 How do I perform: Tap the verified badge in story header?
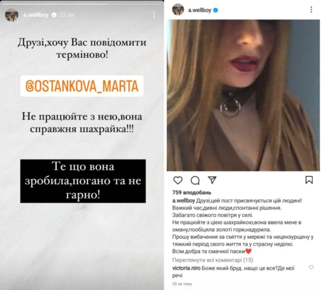[54, 15]
